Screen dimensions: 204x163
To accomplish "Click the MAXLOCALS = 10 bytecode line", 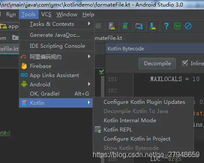I will (x=175, y=79).
